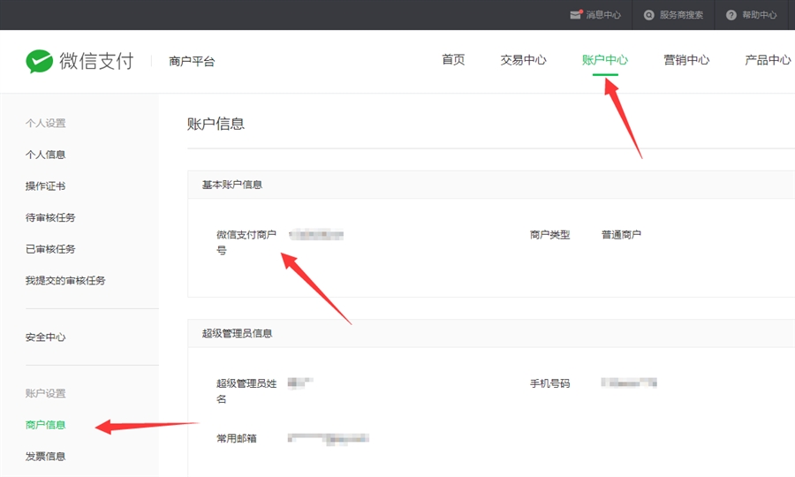Go to 首页 in the top navigation
Image resolution: width=795 pixels, height=477 pixels.
click(453, 60)
